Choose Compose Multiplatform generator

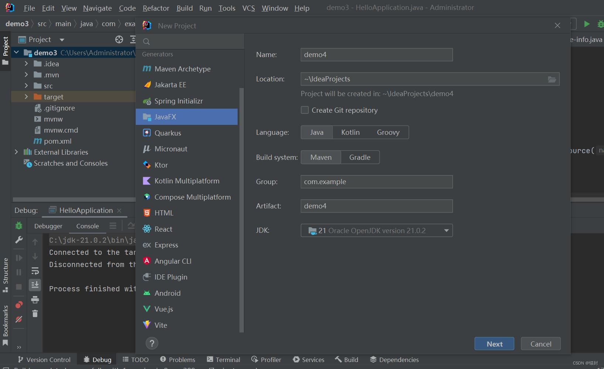point(187,197)
